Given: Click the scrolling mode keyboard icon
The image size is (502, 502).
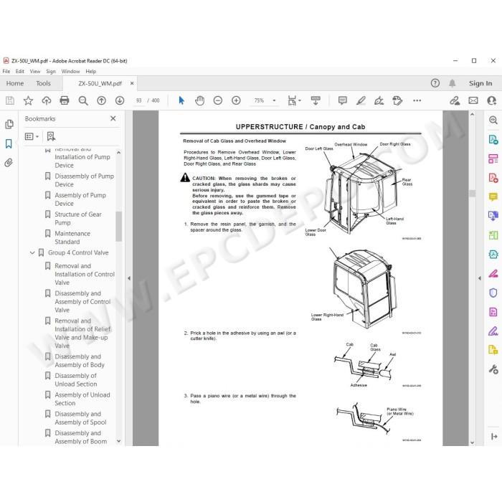Looking at the screenshot, I should click(316, 100).
